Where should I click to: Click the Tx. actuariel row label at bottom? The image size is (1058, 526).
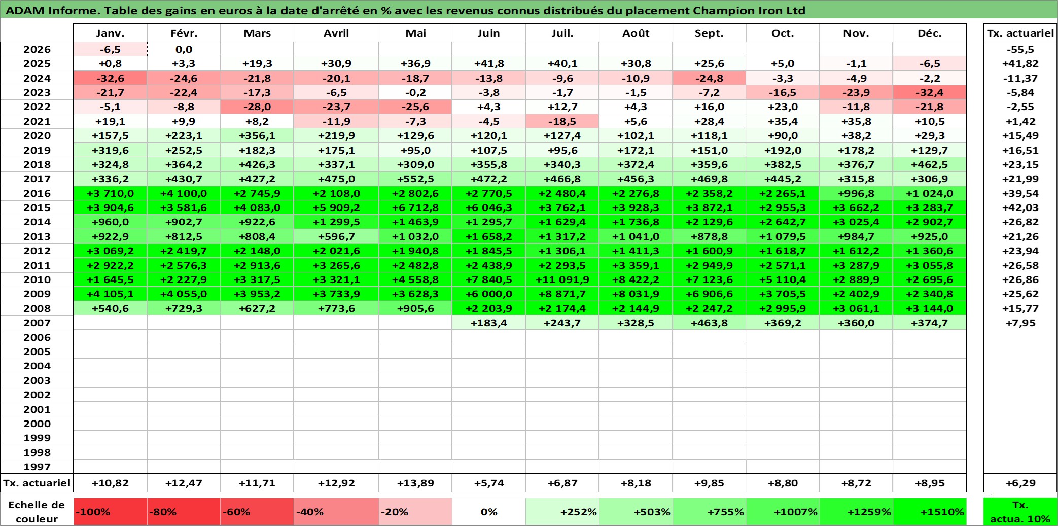37,483
